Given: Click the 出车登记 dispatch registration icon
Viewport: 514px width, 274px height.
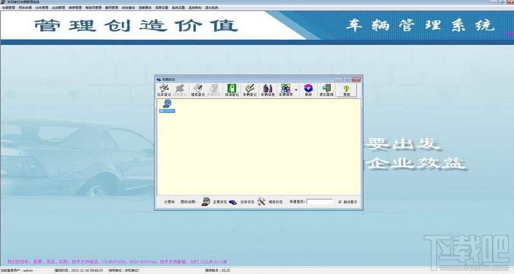Looking at the screenshot, I should pos(164,90).
